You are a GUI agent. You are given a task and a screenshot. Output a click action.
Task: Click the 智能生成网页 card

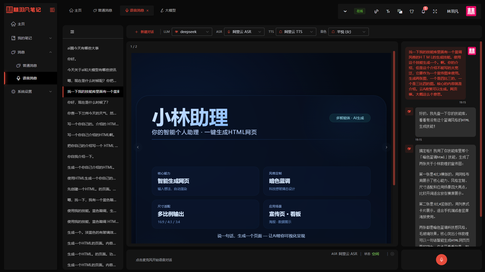pyautogui.click(x=205, y=181)
